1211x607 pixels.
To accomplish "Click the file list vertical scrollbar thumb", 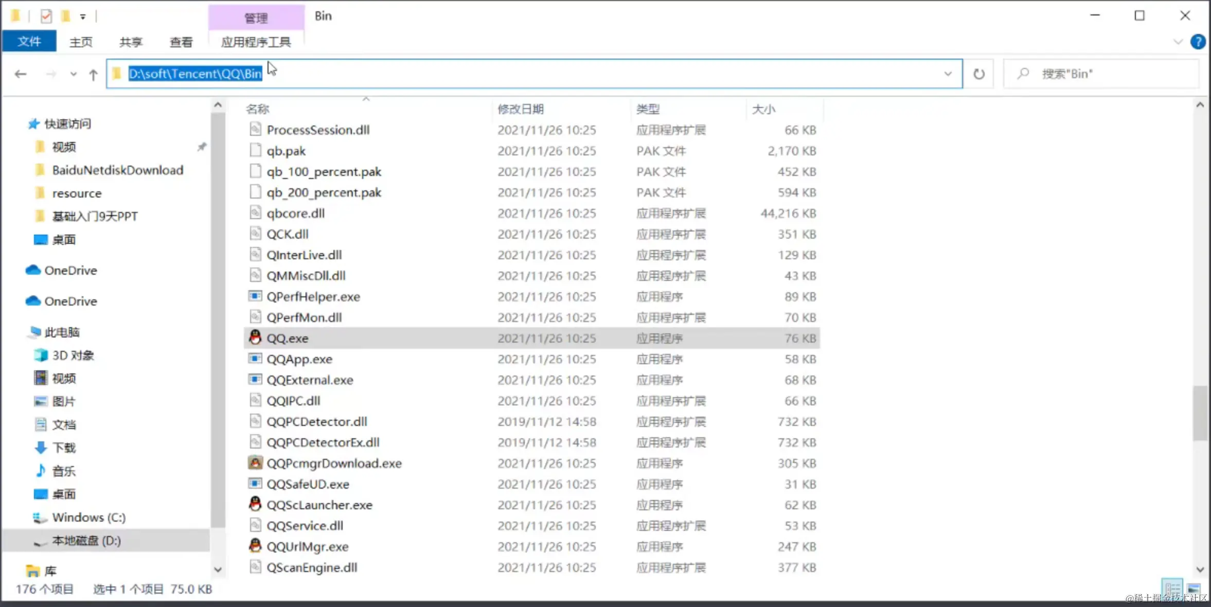I will pyautogui.click(x=1200, y=413).
